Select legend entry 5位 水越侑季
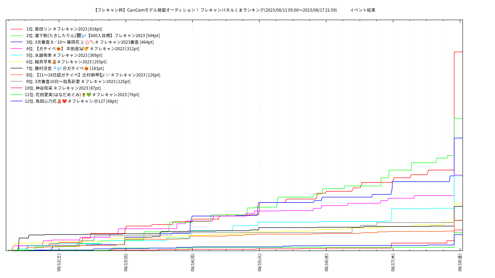 click(x=64, y=55)
